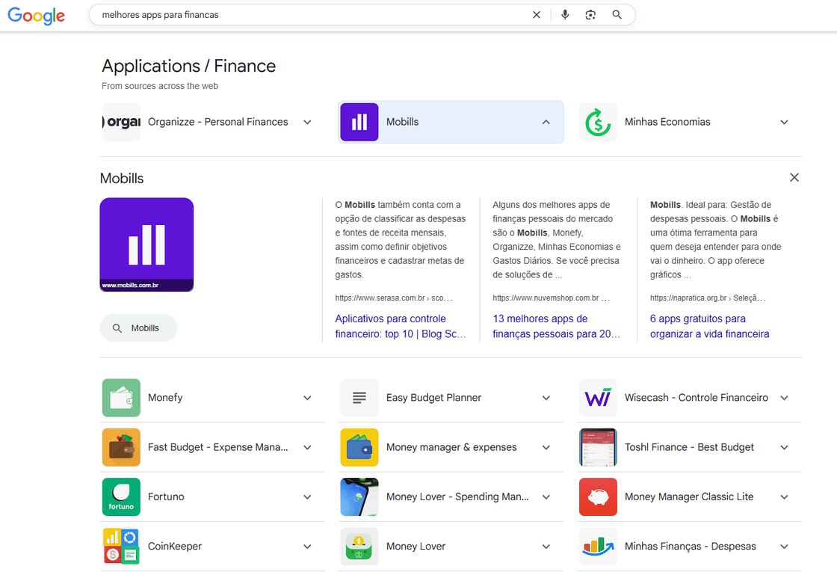The width and height of the screenshot is (837, 572).
Task: Click inside the search input field
Action: (299, 14)
